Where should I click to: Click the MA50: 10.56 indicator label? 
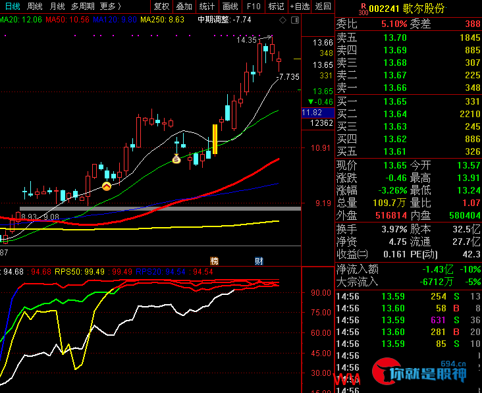click(67, 20)
